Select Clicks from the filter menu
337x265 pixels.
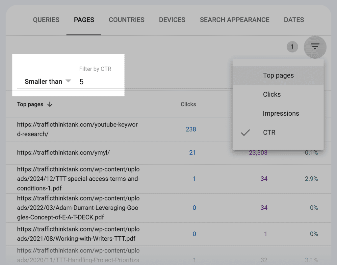click(x=272, y=94)
